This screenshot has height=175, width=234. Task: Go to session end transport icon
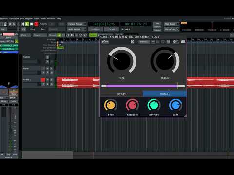[14, 24]
